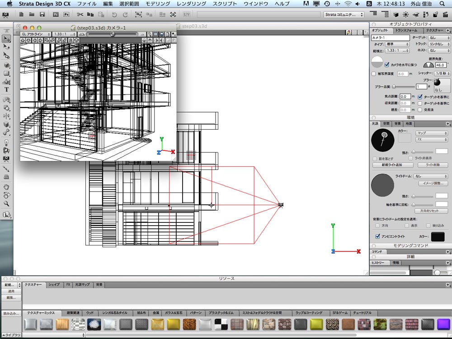Click the pencil icon in camera window
Viewport: 452px width, 339px height.
(150, 34)
